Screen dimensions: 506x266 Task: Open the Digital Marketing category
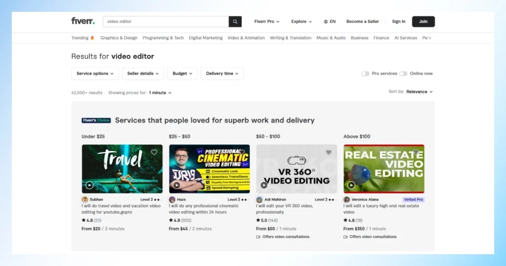pos(206,38)
